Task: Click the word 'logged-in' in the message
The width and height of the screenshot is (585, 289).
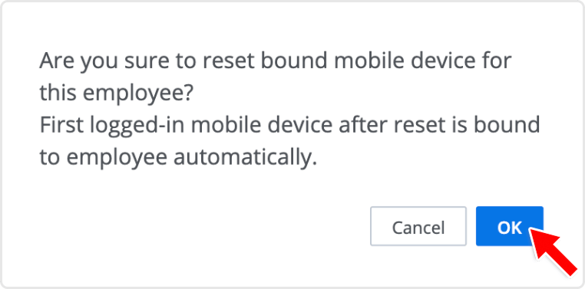Action: 140,126
